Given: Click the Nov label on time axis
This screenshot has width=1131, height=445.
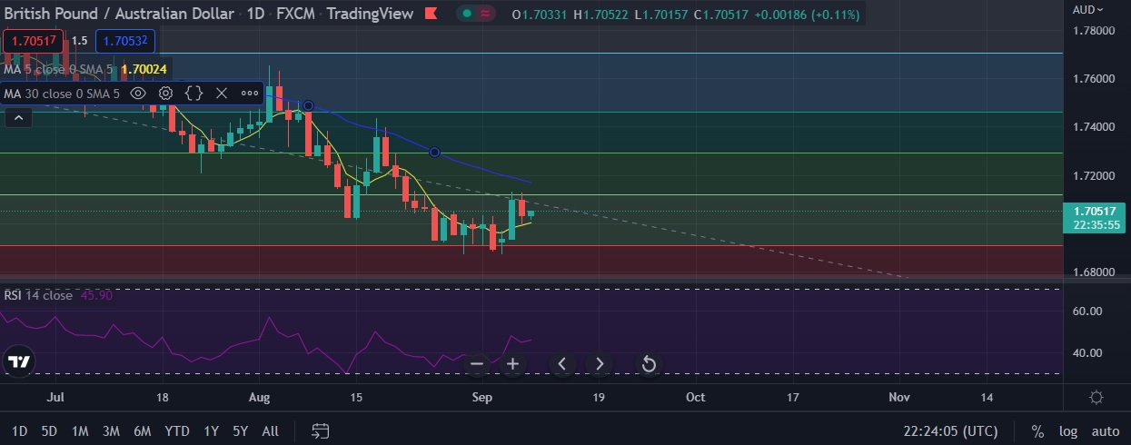Looking at the screenshot, I should pos(899,398).
